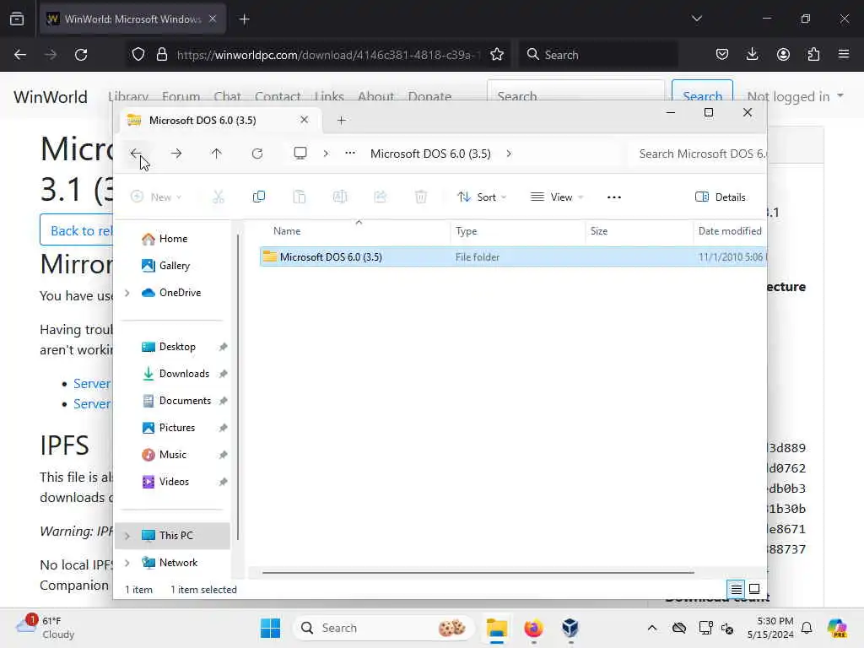
Task: Open the View dropdown
Action: pyautogui.click(x=557, y=197)
